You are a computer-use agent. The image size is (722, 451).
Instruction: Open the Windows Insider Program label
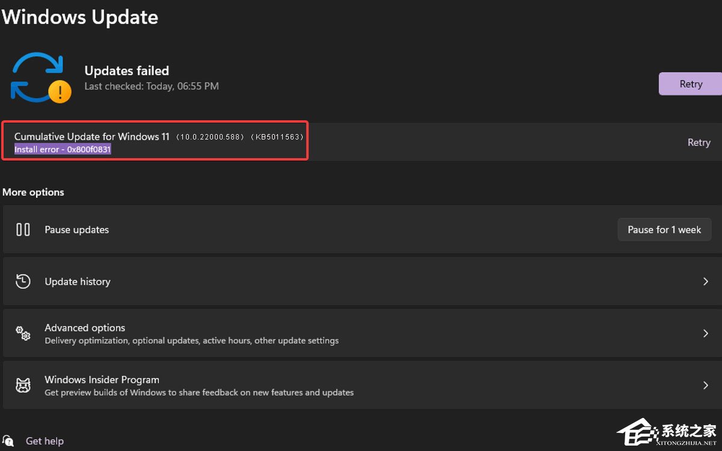point(102,379)
